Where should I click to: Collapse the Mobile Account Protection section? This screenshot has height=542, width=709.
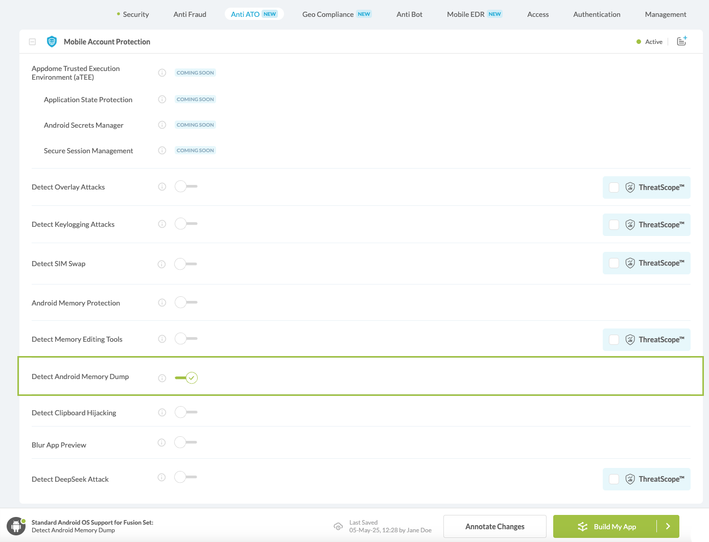tap(32, 42)
